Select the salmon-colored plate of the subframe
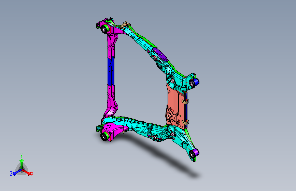The height and width of the screenshot is (191, 296). click(x=175, y=106)
